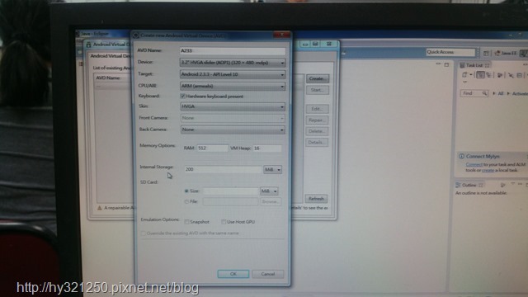Open the Internal Storage MiB unit dropdown
The height and width of the screenshot is (297, 528).
[x=272, y=170]
